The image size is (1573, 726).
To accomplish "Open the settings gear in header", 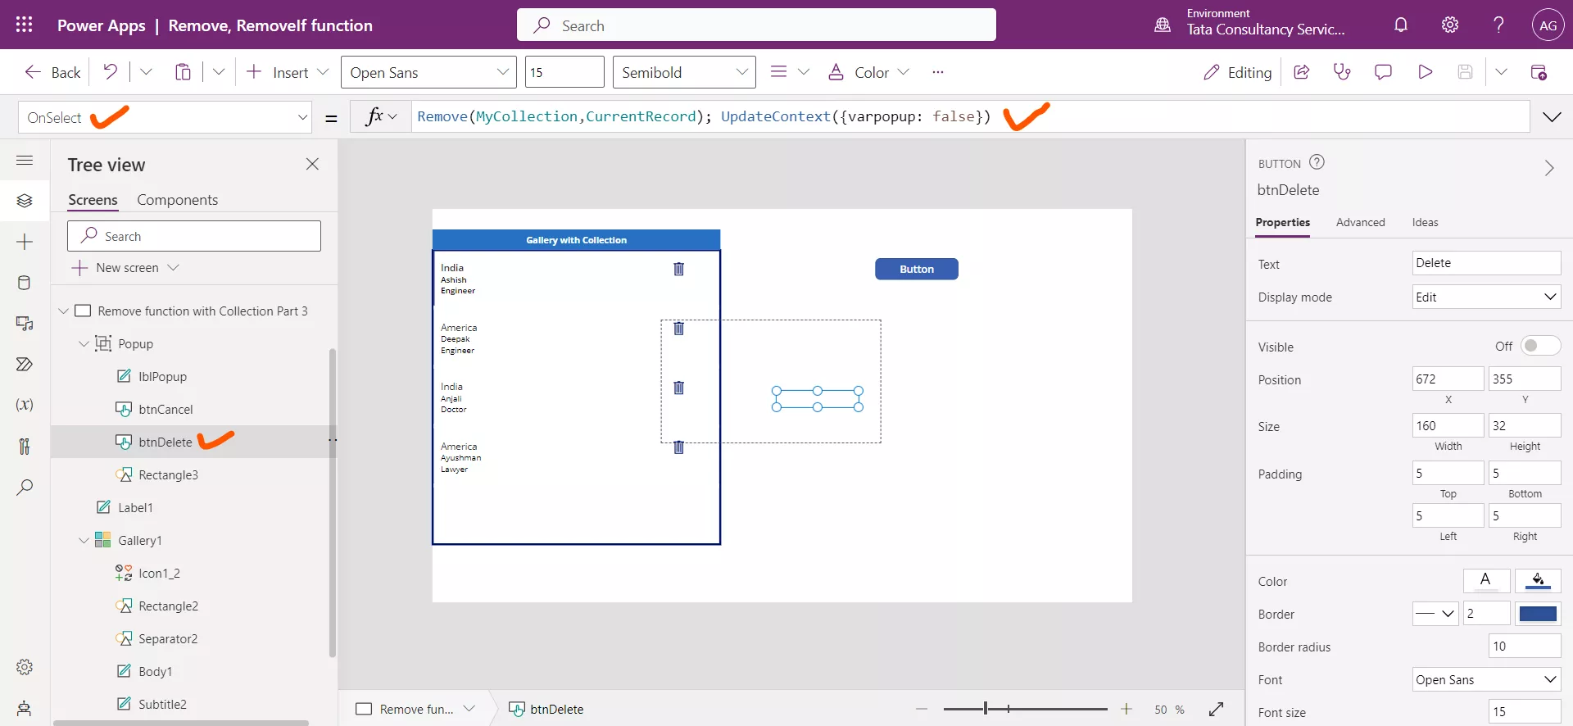I will click(1450, 25).
